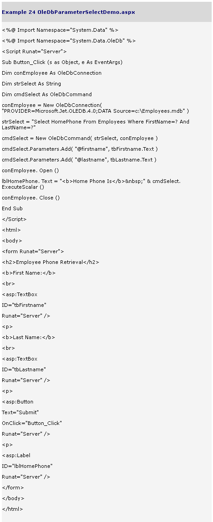Image resolution: width=213 pixels, height=522 pixels.
Task: Click the Dim cmdSelect As OleDbCommand line
Action: (x=47, y=94)
